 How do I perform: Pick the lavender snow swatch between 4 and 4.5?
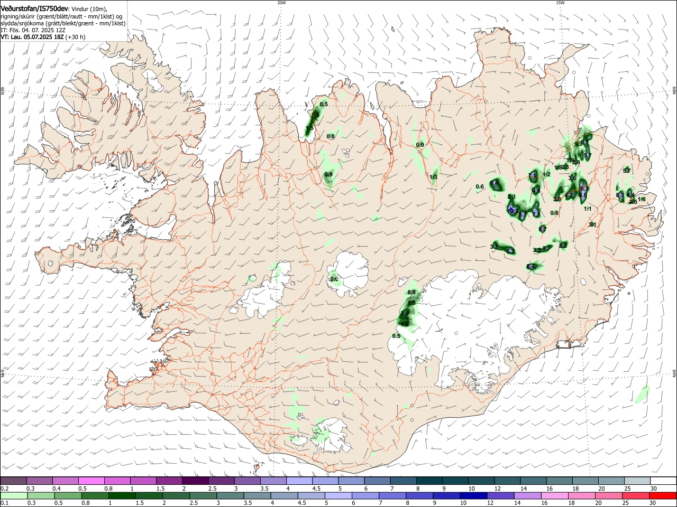299,481
